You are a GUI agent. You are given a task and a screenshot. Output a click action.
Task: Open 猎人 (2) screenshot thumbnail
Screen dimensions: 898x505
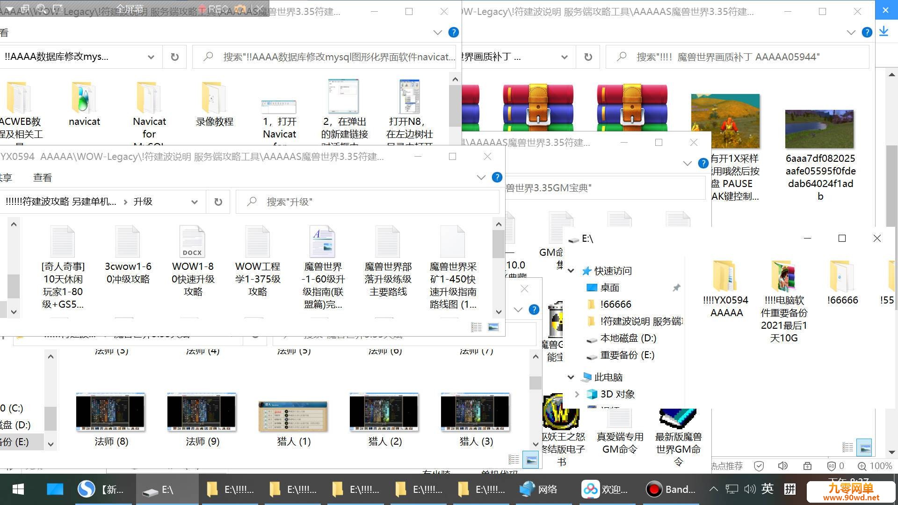click(x=384, y=412)
